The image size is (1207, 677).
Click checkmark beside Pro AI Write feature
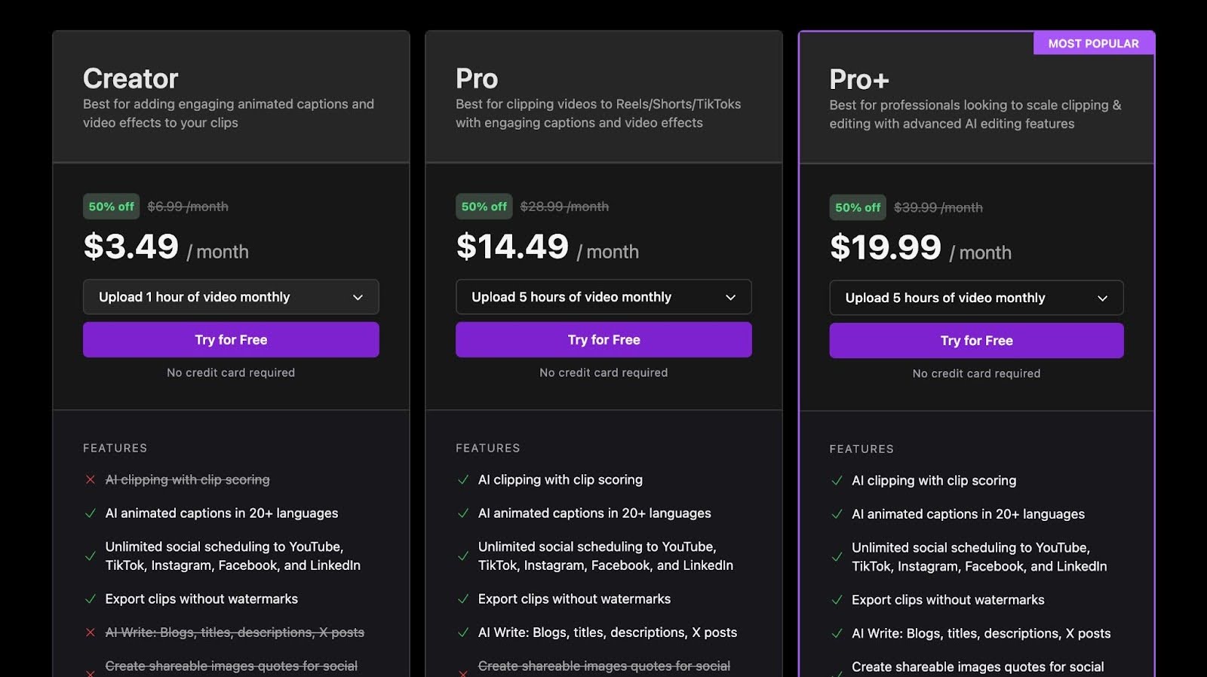(463, 633)
